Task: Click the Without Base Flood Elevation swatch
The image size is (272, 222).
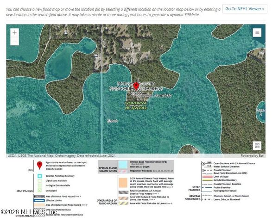Action: 123,164
